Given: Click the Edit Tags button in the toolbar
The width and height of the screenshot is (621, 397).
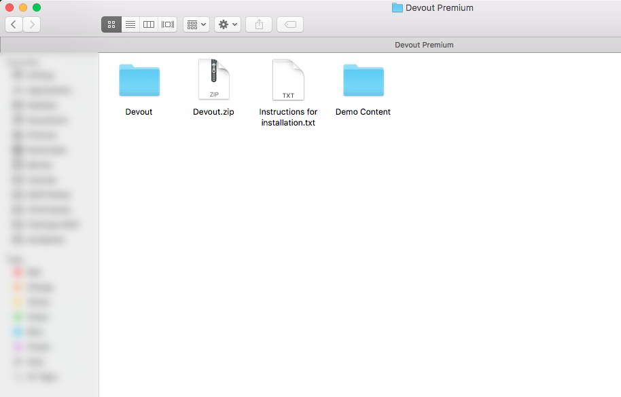Looking at the screenshot, I should [289, 24].
